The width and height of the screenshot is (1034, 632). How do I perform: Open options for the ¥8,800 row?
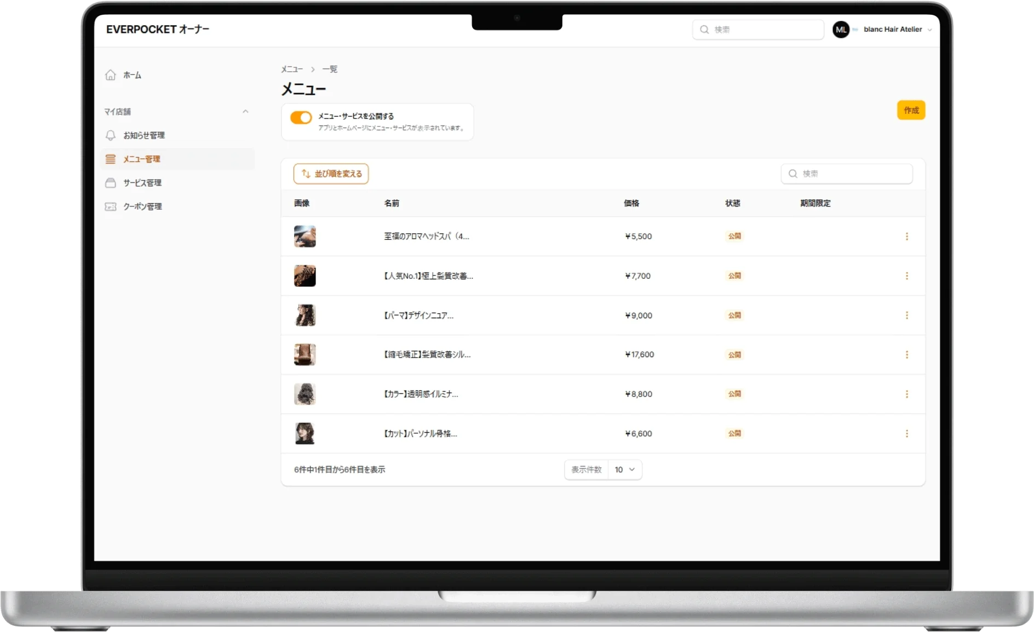point(907,394)
